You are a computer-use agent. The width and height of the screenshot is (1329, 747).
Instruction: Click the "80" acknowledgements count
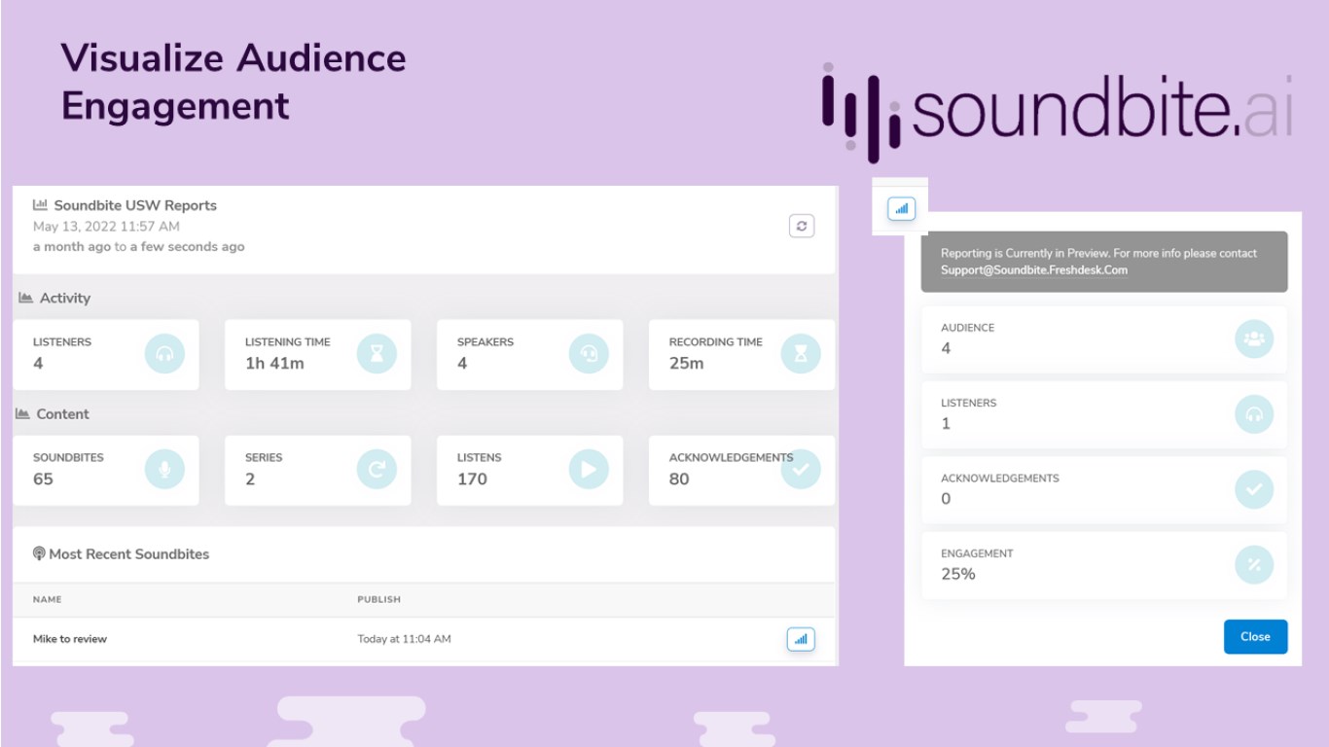point(679,480)
